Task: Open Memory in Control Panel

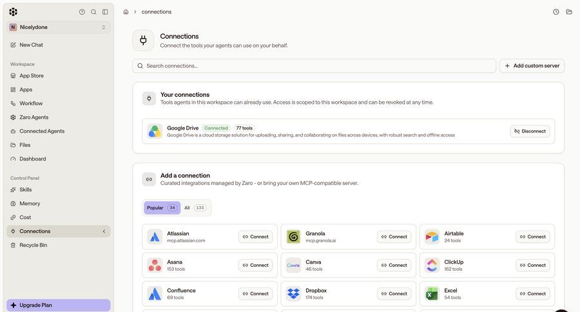Action: coord(59,204)
